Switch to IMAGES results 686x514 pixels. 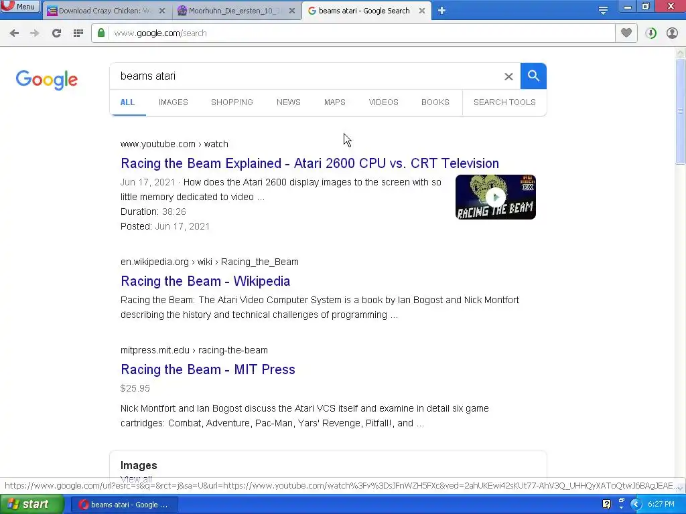pos(174,102)
